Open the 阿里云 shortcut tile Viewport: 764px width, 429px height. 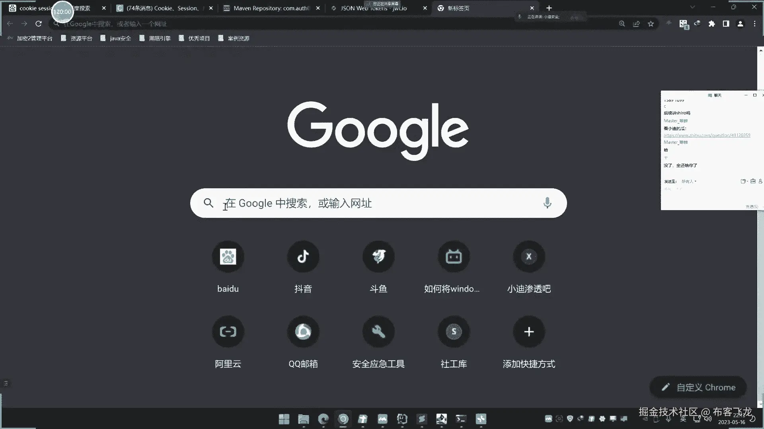(228, 332)
